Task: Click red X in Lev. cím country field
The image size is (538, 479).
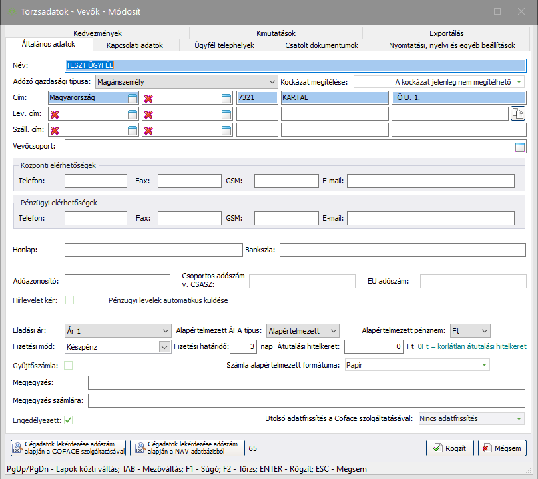Action: click(x=55, y=114)
